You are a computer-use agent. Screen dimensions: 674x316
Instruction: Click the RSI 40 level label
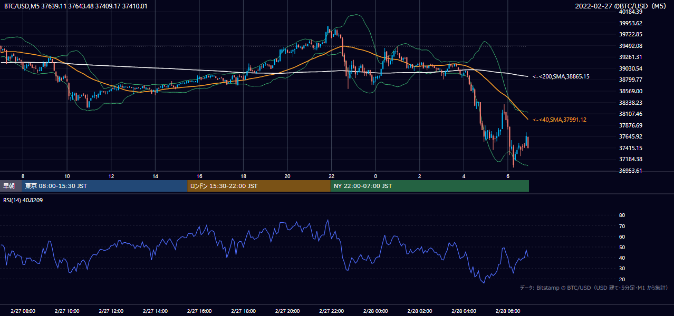coord(622,258)
